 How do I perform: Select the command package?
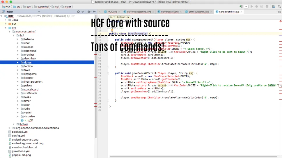pyautogui.click(x=30, y=51)
